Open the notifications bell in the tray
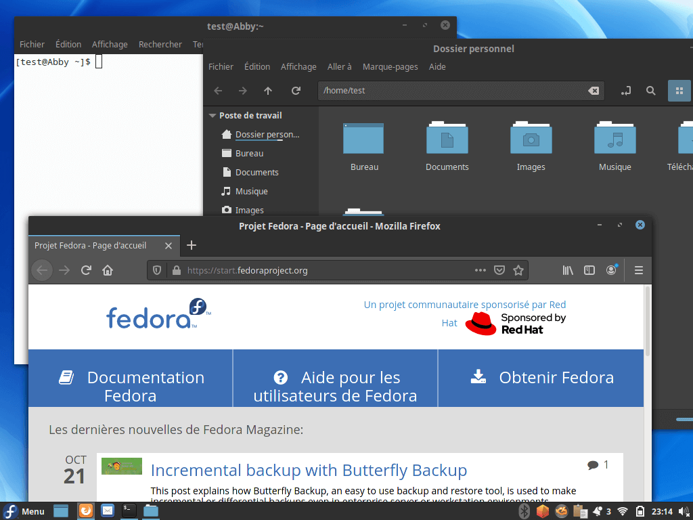 point(597,512)
